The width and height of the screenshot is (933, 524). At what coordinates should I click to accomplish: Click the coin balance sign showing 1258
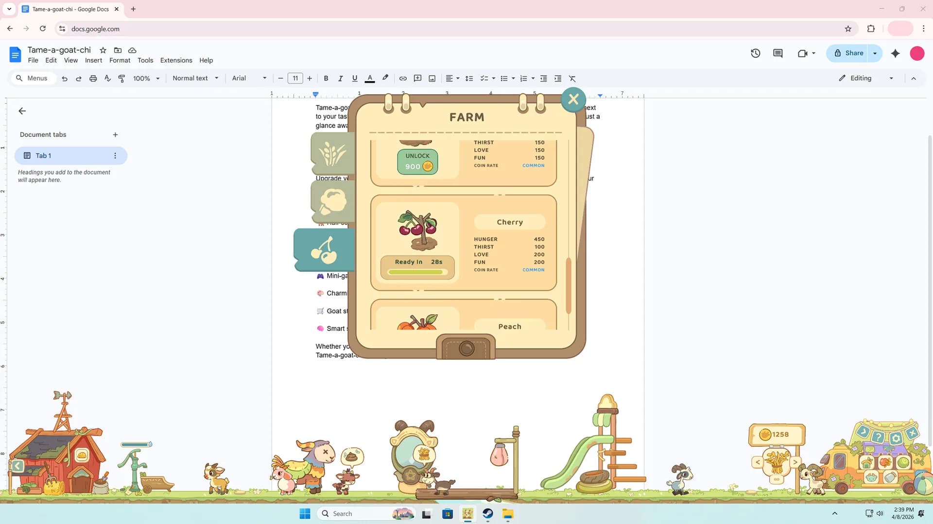(777, 434)
